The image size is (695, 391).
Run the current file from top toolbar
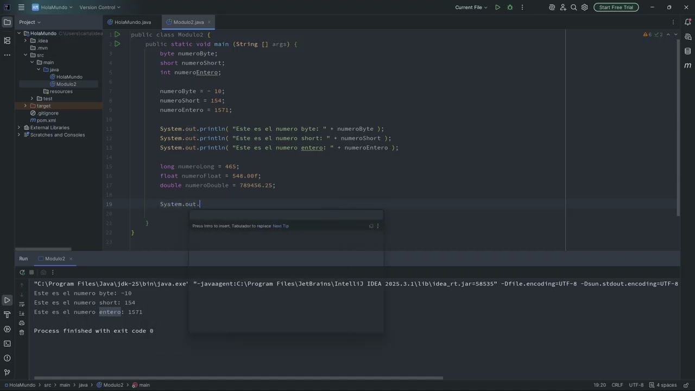click(x=497, y=7)
